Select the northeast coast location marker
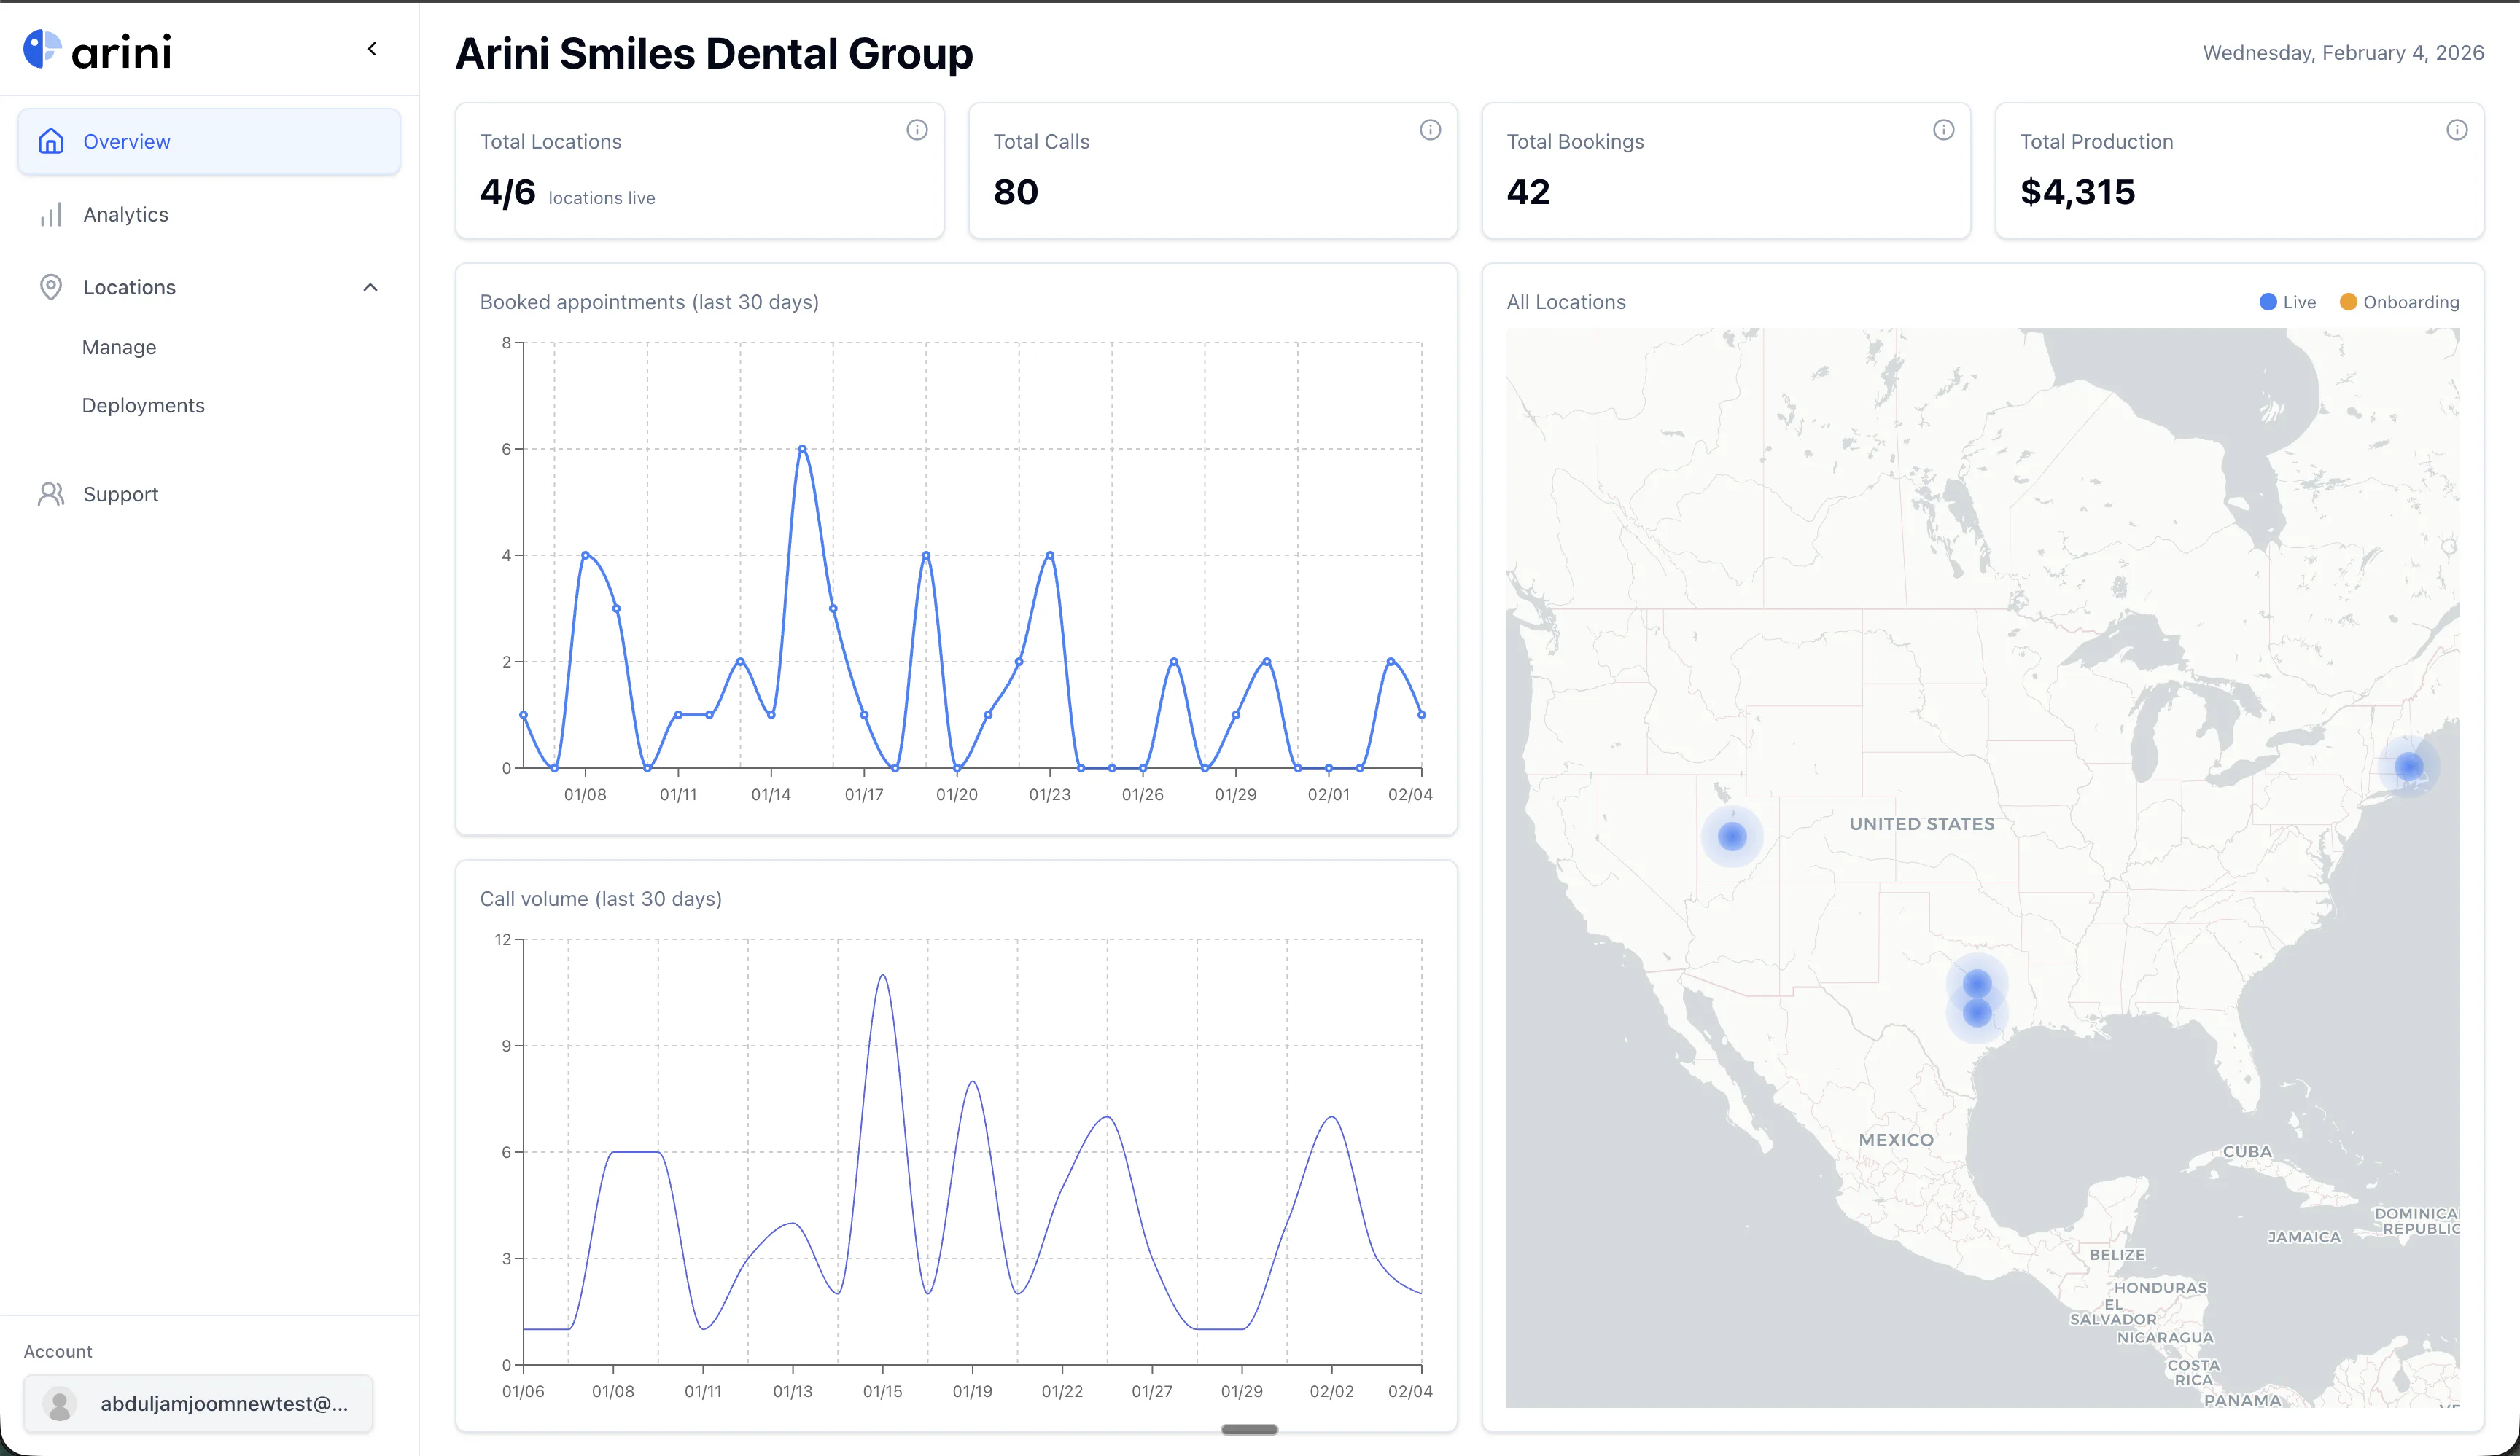2520x1456 pixels. click(2409, 767)
